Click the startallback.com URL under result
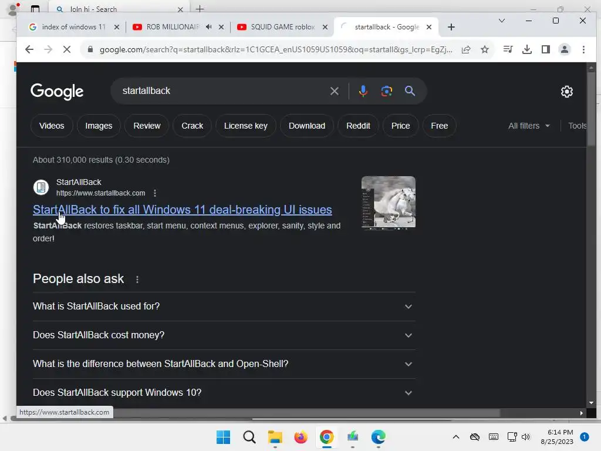This screenshot has height=451, width=601. point(101,193)
